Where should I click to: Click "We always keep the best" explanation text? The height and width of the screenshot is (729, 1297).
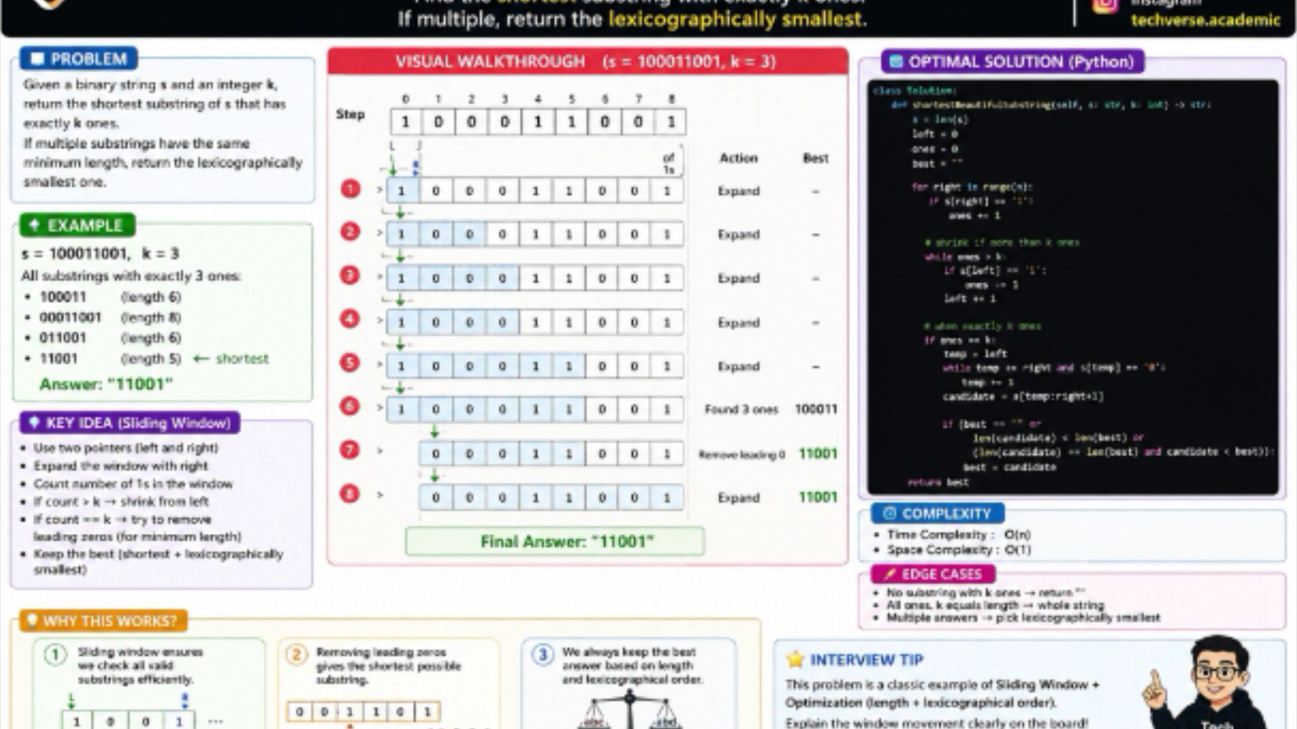point(632,666)
